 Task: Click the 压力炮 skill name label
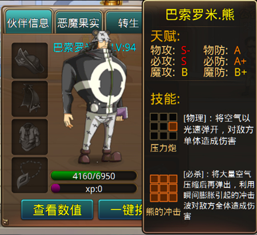(x=163, y=148)
